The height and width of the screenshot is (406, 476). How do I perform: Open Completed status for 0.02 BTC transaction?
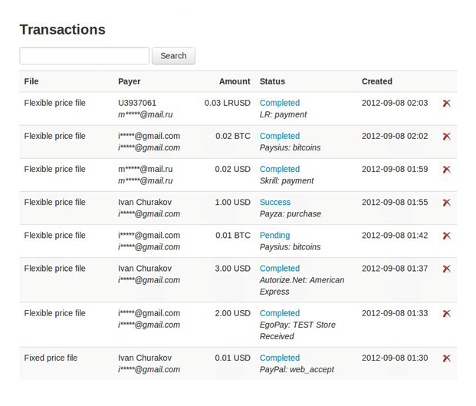click(279, 136)
